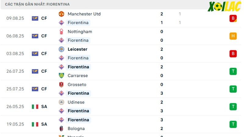Click the Udinese club crest
The height and width of the screenshot is (137, 244).
tap(61, 102)
